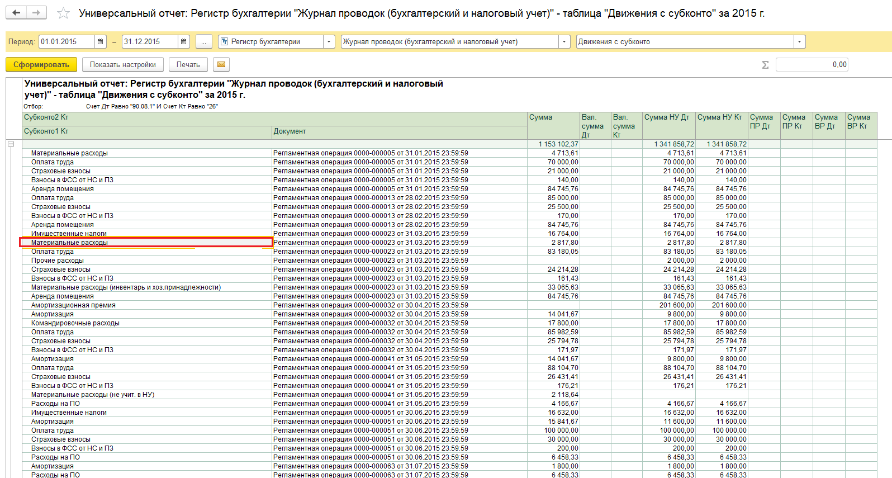The width and height of the screenshot is (892, 478).
Task: Expand the Регистр бухгалтерии dropdown arrow
Action: click(x=329, y=42)
